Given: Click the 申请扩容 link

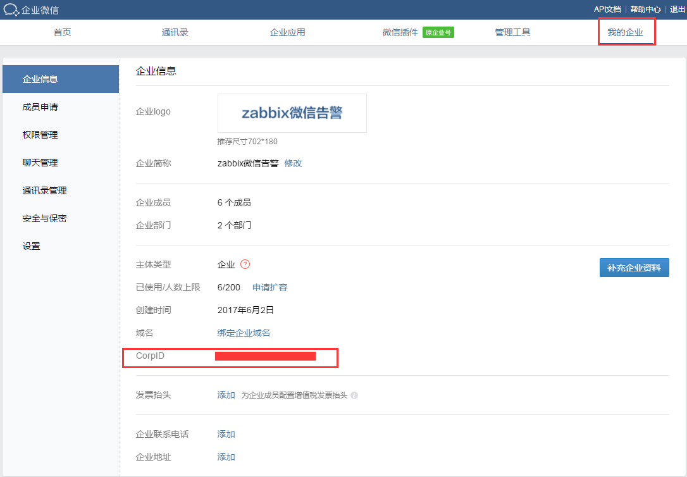Looking at the screenshot, I should [x=270, y=287].
